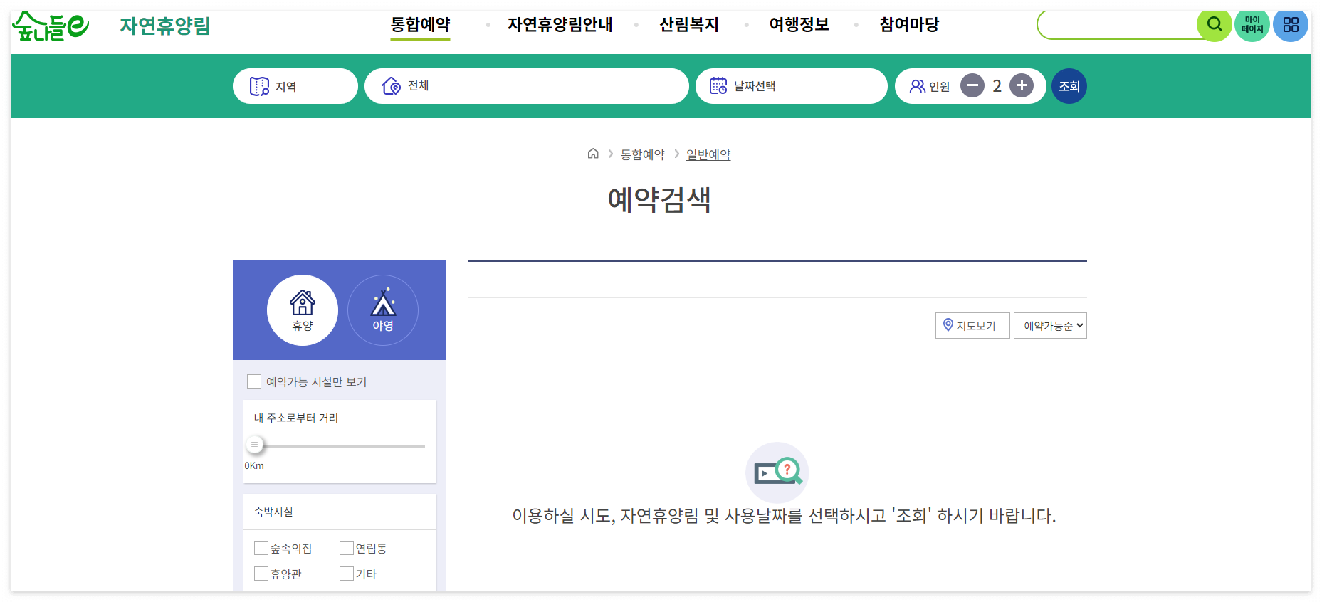
Task: Open the 예약가능순 sort dropdown
Action: (1050, 325)
